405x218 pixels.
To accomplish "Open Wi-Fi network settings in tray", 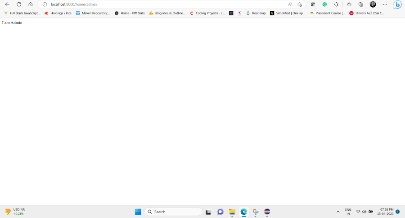I will pos(358,212).
